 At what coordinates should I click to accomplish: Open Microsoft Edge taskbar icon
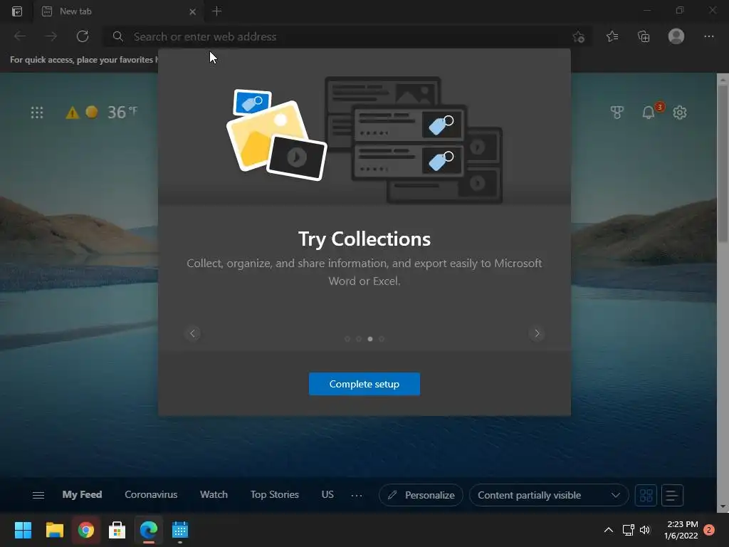coord(149,530)
